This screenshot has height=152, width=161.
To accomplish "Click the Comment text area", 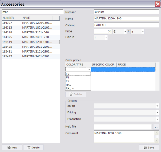I will click(124, 136).
